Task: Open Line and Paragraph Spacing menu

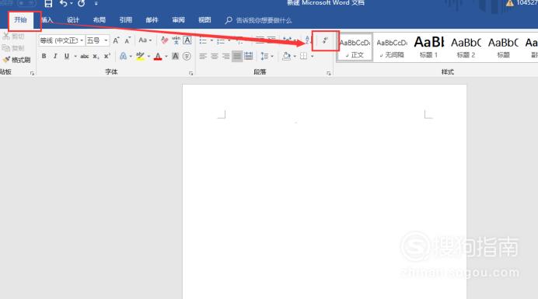Action: (x=267, y=56)
